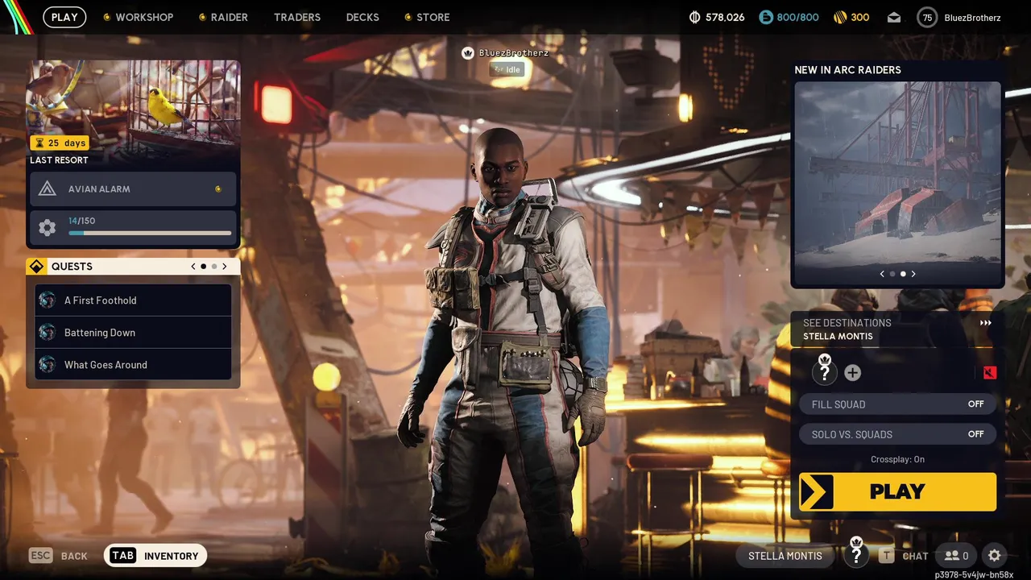Click the red squad flag icon
This screenshot has width=1031, height=580.
pos(990,372)
